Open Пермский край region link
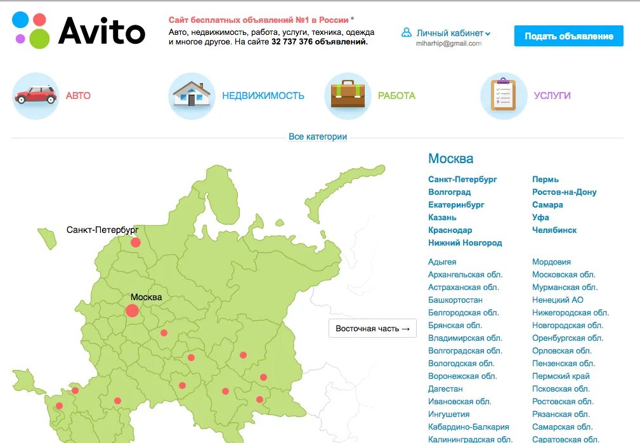 [561, 376]
